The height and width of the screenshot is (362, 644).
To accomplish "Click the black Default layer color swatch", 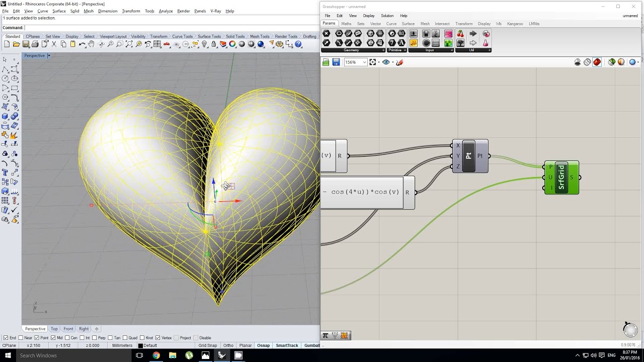I will pos(140,346).
